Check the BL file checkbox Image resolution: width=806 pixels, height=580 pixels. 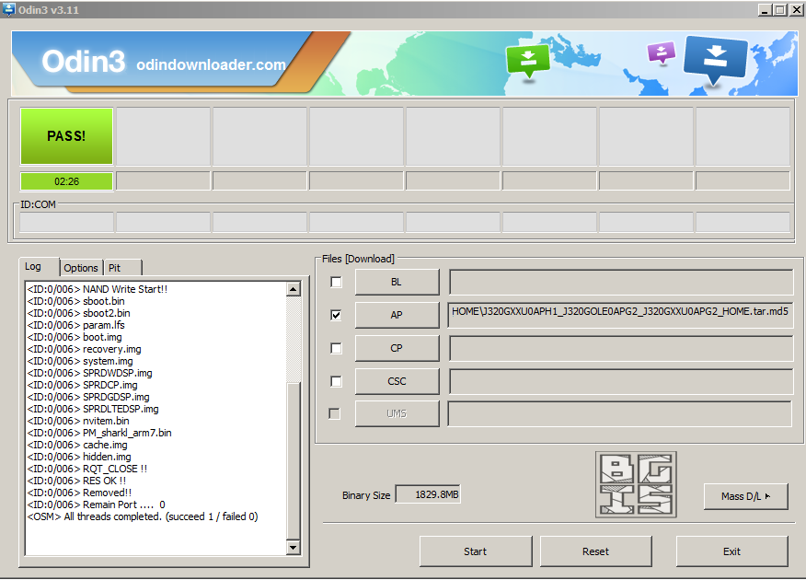(x=336, y=282)
